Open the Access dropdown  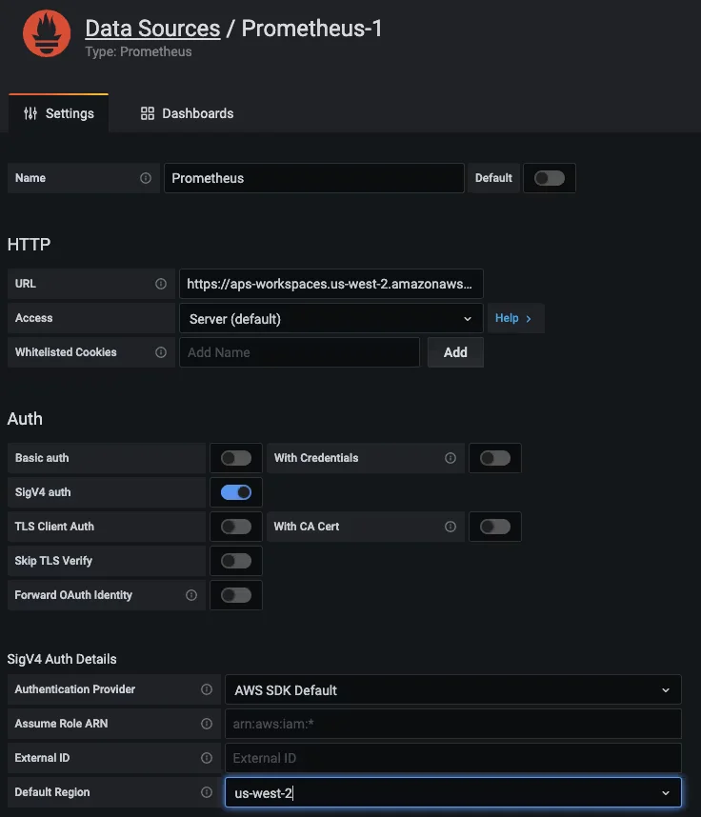pyautogui.click(x=330, y=318)
